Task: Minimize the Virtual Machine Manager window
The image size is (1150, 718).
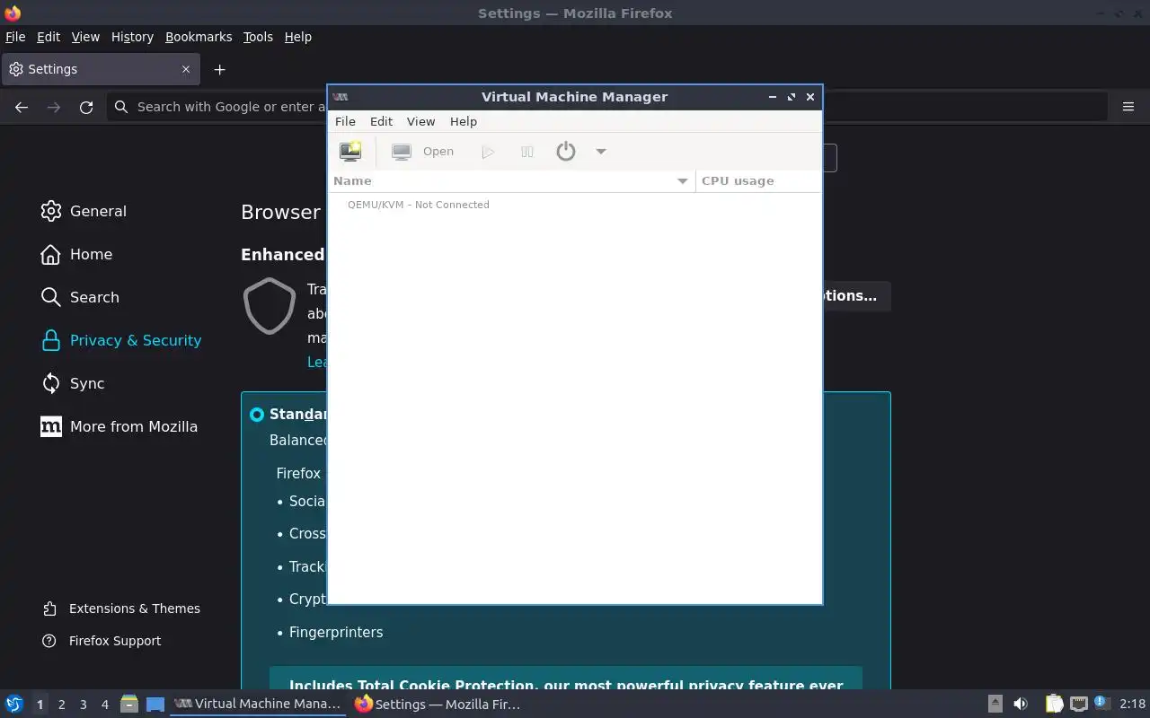Action: [x=773, y=97]
